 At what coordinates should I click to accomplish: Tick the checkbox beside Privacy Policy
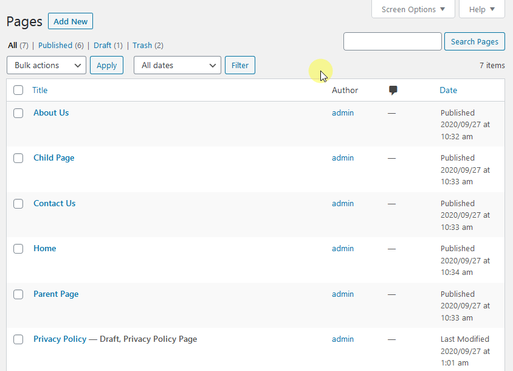coord(18,339)
